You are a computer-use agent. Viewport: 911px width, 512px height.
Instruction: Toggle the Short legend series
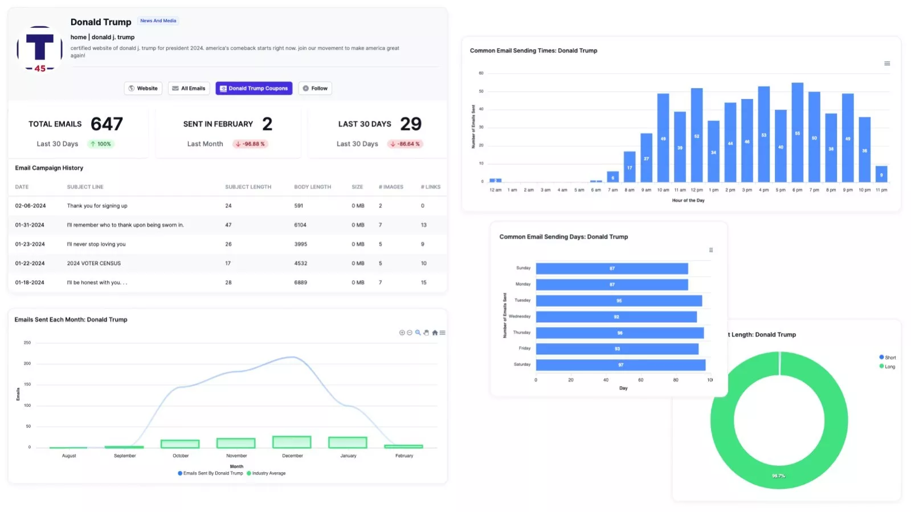(x=887, y=358)
